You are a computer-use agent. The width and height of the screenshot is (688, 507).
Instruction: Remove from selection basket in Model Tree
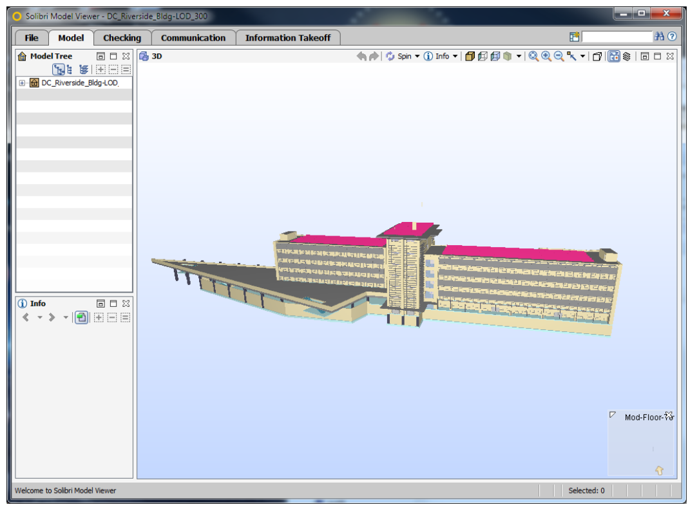pyautogui.click(x=113, y=69)
